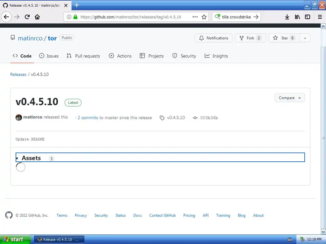Go back to the previous page

[x=6, y=17]
